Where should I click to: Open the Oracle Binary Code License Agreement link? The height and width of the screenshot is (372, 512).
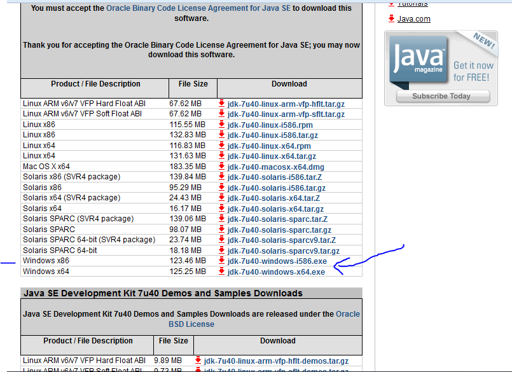click(x=198, y=8)
